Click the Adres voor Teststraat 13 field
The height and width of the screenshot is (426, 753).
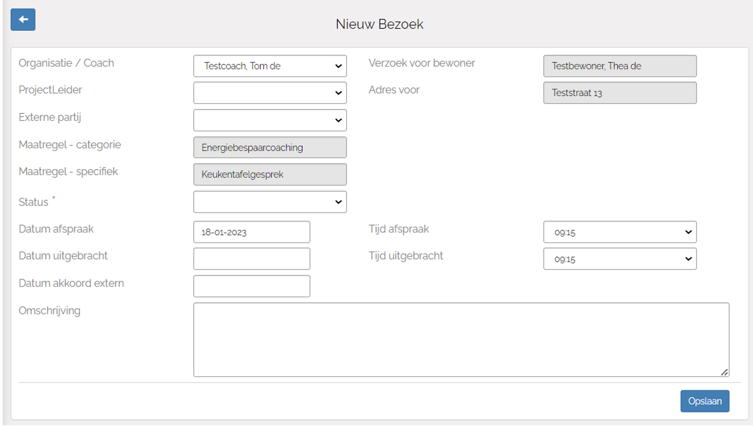[x=619, y=93]
